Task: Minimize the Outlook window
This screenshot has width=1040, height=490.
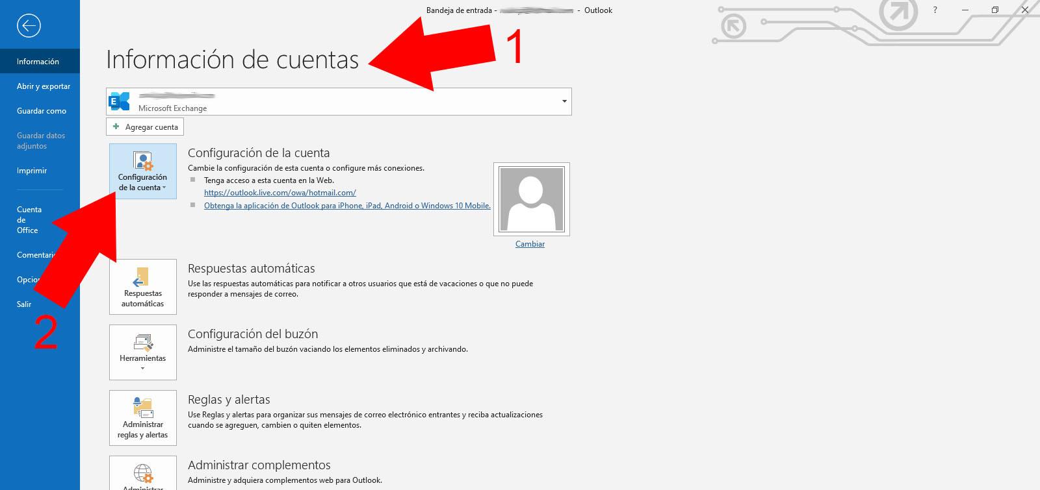Action: (965, 10)
